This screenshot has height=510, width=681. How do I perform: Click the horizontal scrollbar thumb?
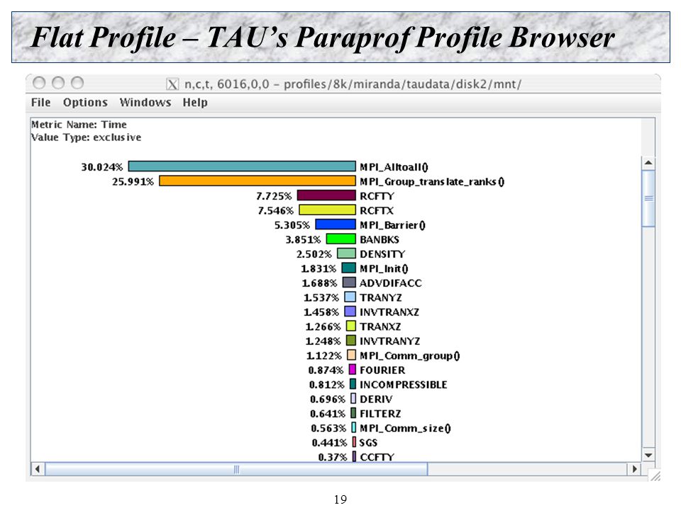[x=236, y=469]
